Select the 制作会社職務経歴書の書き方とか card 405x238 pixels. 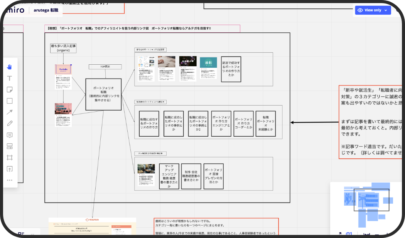point(191,176)
